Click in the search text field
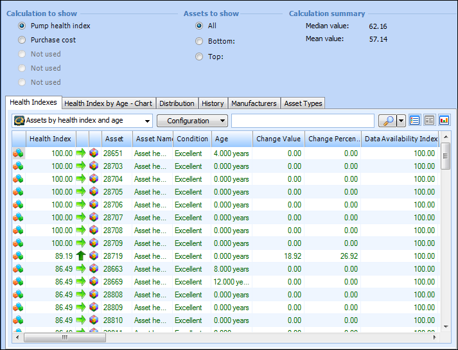Screen dimensions: 458x350 point(302,121)
